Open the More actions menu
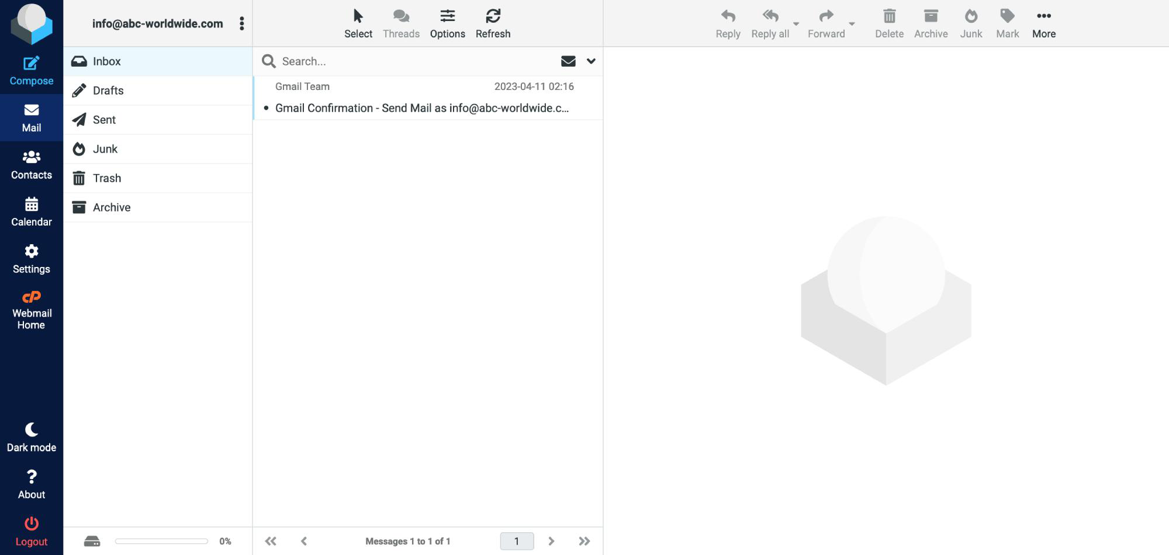The image size is (1169, 555). coord(1043,23)
